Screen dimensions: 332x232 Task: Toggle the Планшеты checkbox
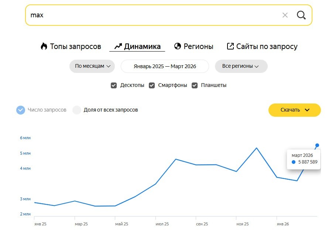pos(195,85)
